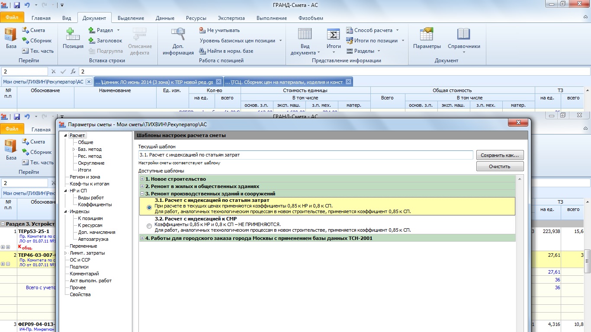Viewport: 591px width, 332px height.
Task: Click the Сохранить как... button
Action: 500,155
